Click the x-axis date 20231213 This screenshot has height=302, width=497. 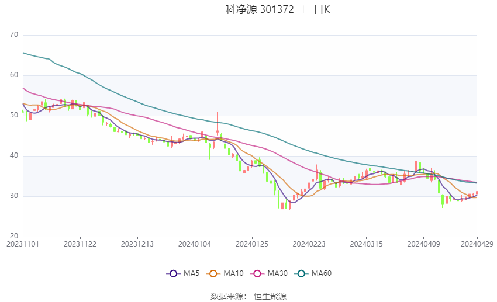(x=137, y=244)
